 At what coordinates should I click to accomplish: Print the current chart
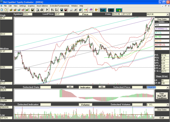pos(42,10)
